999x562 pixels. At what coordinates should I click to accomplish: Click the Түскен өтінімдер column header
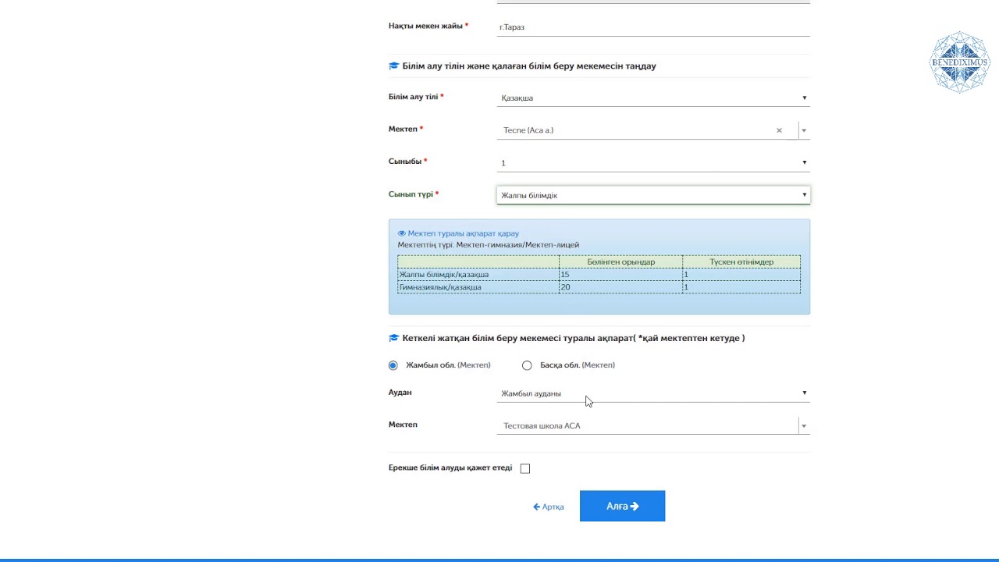coord(741,262)
